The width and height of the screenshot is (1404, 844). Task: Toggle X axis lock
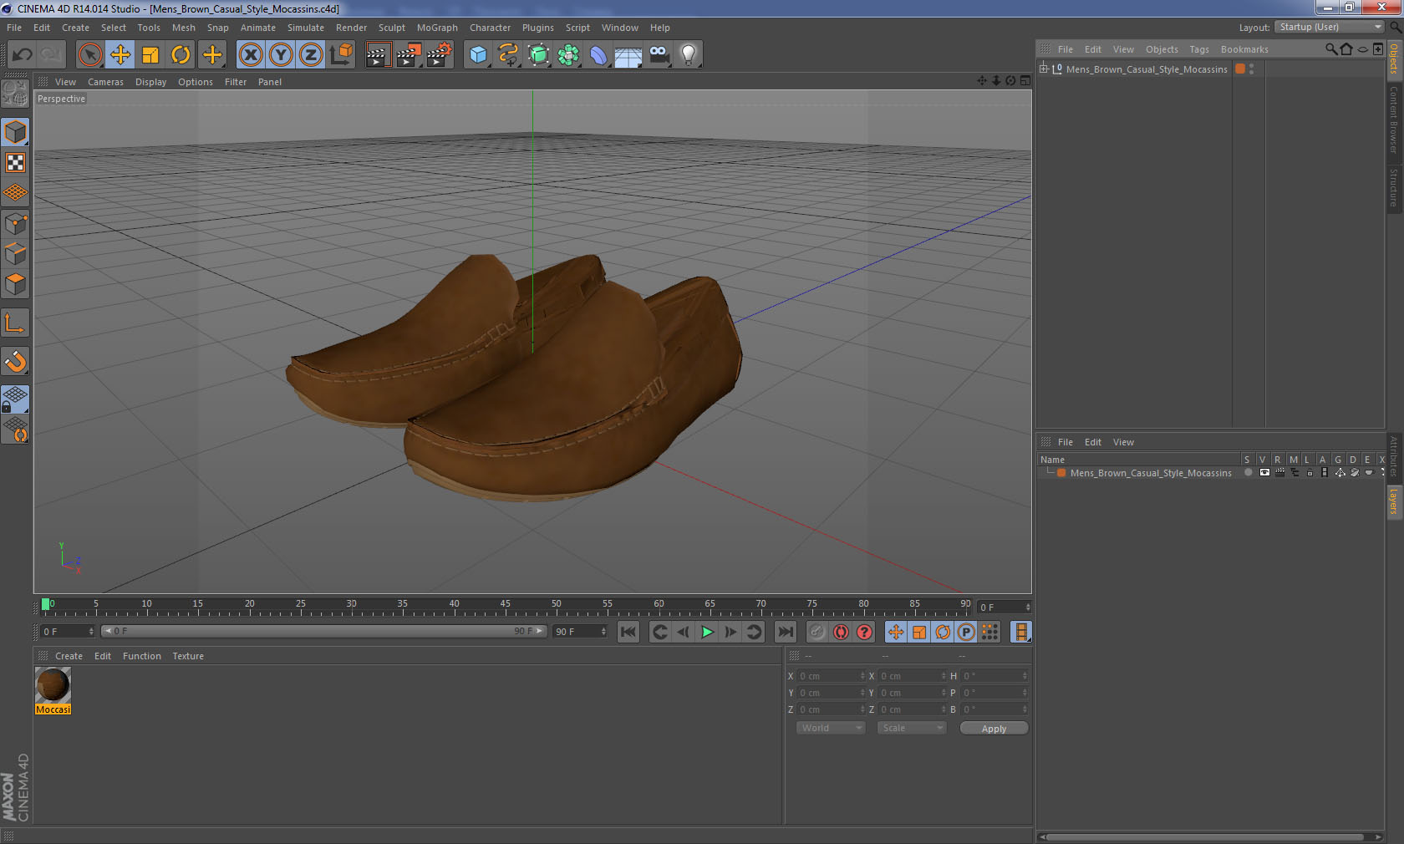250,55
